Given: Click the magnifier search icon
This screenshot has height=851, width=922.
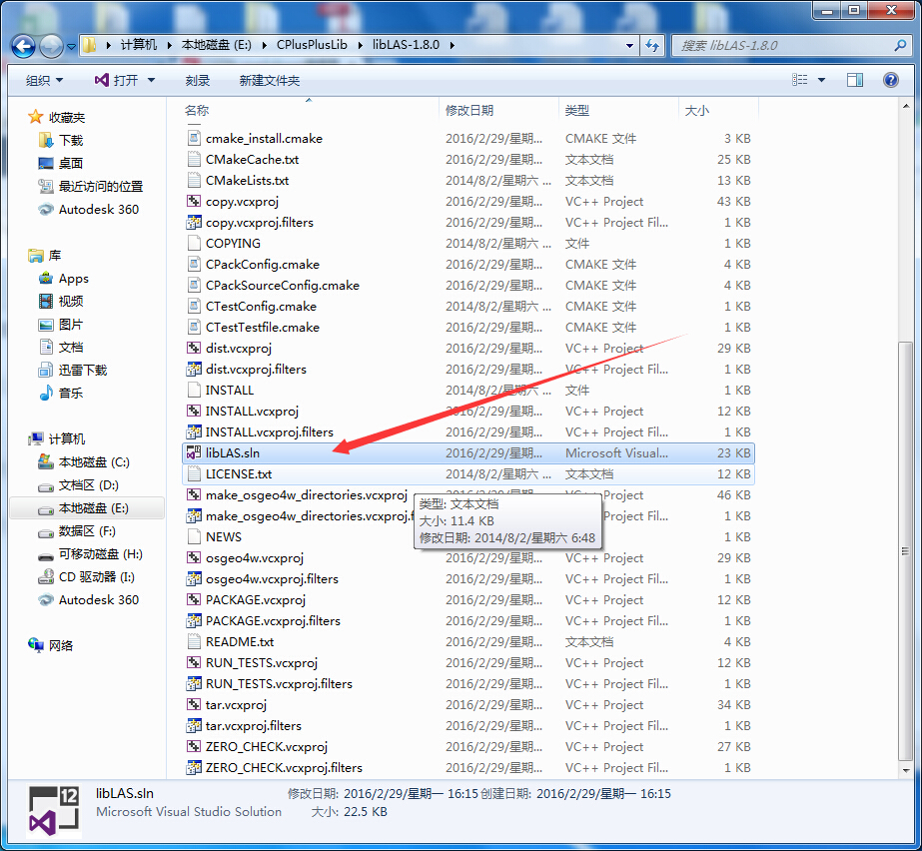Looking at the screenshot, I should 900,45.
